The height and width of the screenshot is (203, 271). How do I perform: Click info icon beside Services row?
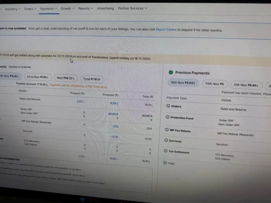coord(166,141)
